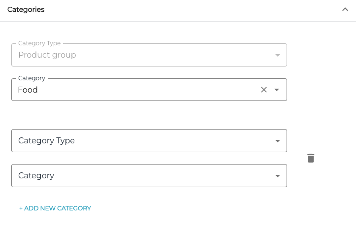
Task: Click the Categories heading text
Action: coord(26,10)
